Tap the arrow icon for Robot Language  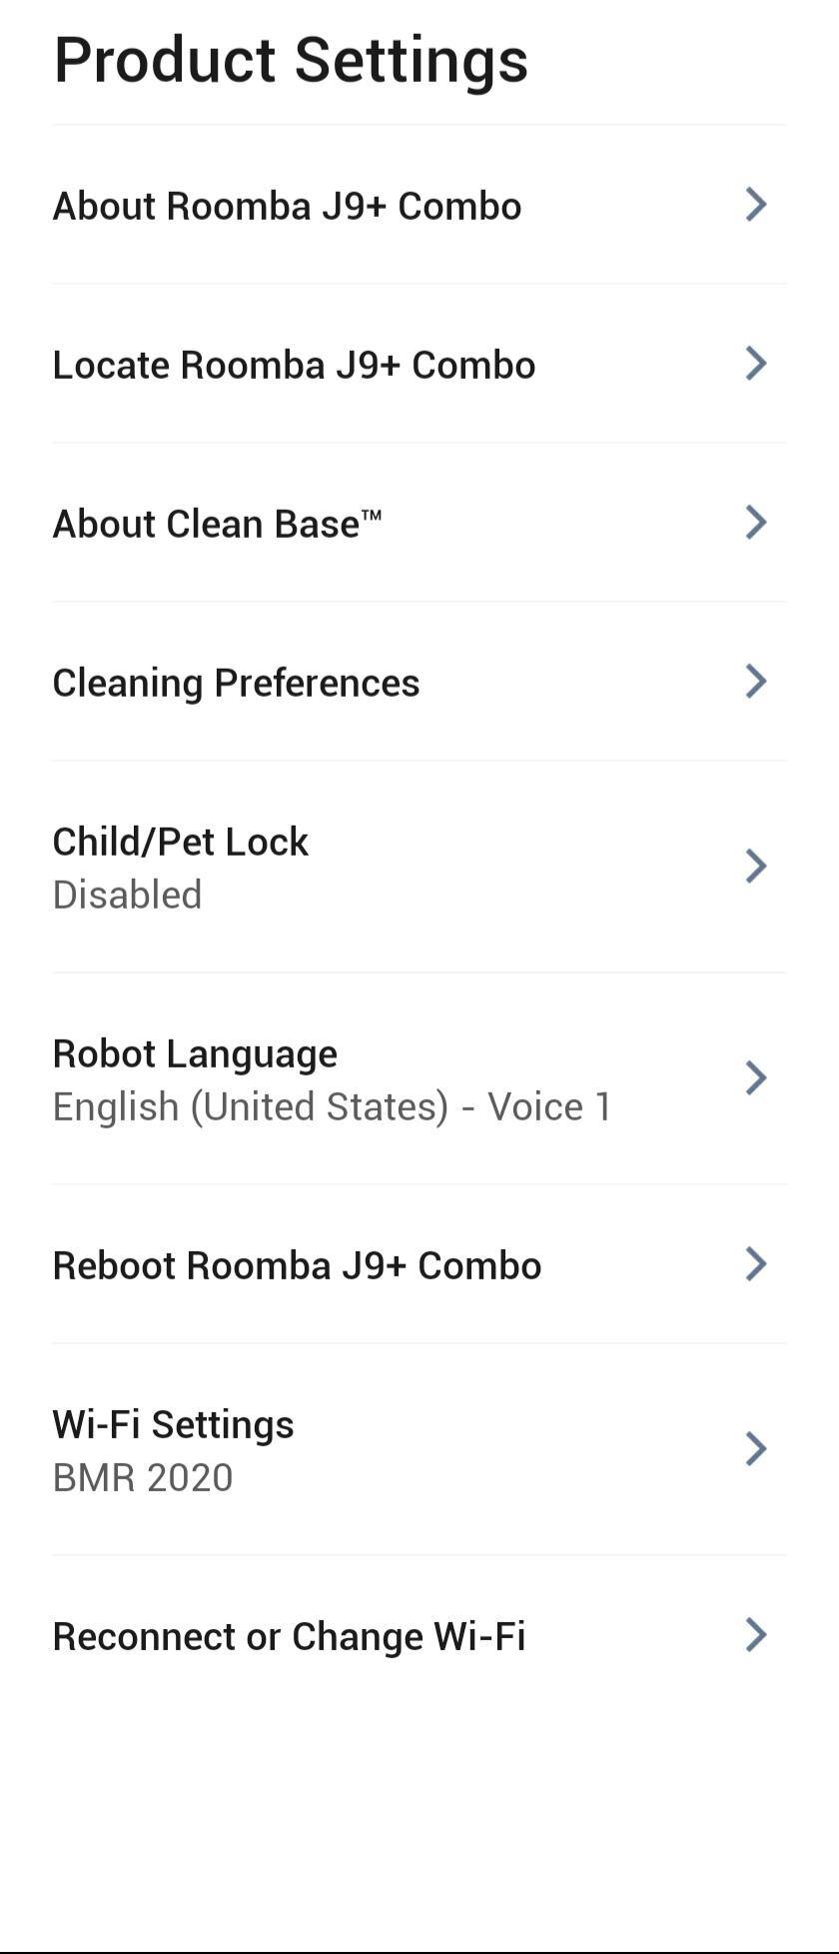[756, 1078]
